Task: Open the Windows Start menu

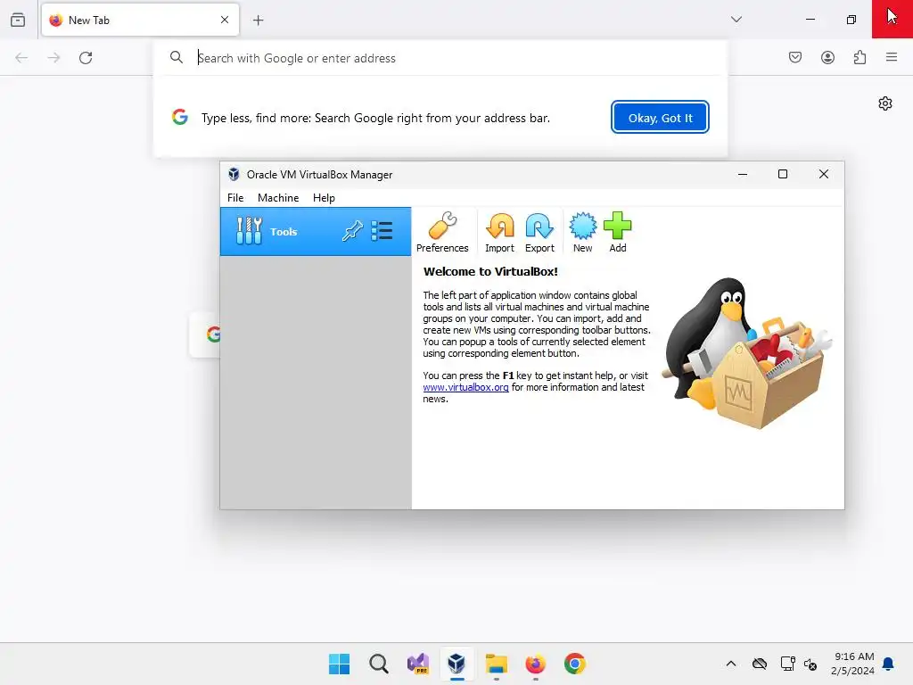Action: 340,664
